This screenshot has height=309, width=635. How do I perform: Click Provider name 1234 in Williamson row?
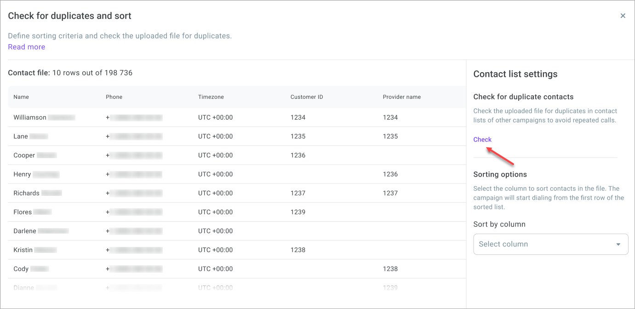pos(390,117)
